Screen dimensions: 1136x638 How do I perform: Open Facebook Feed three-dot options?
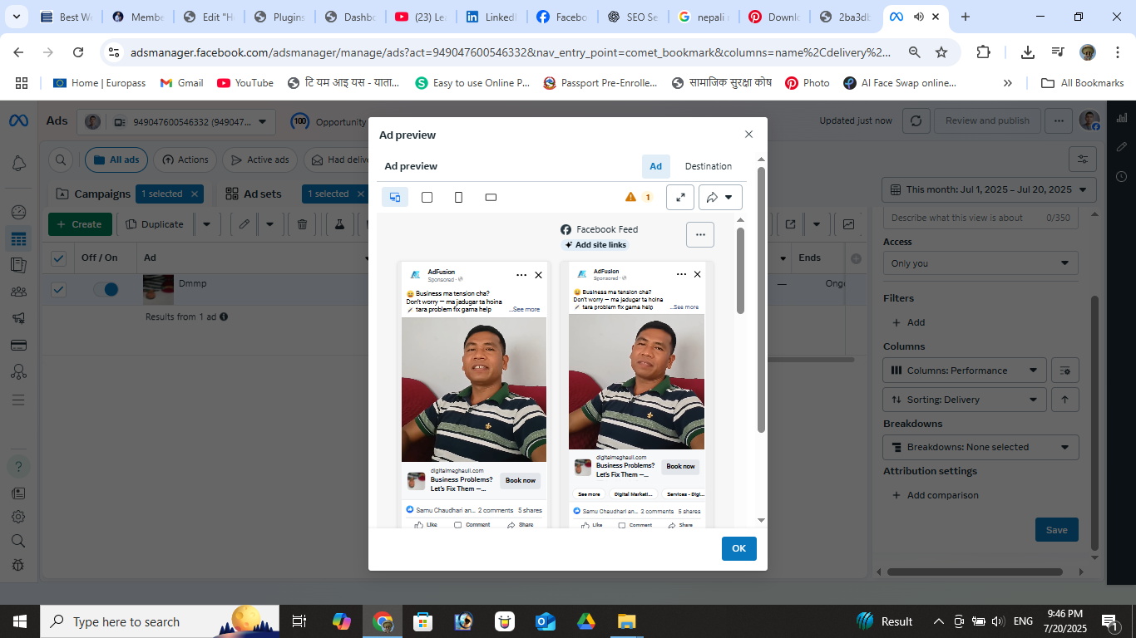[x=700, y=235]
